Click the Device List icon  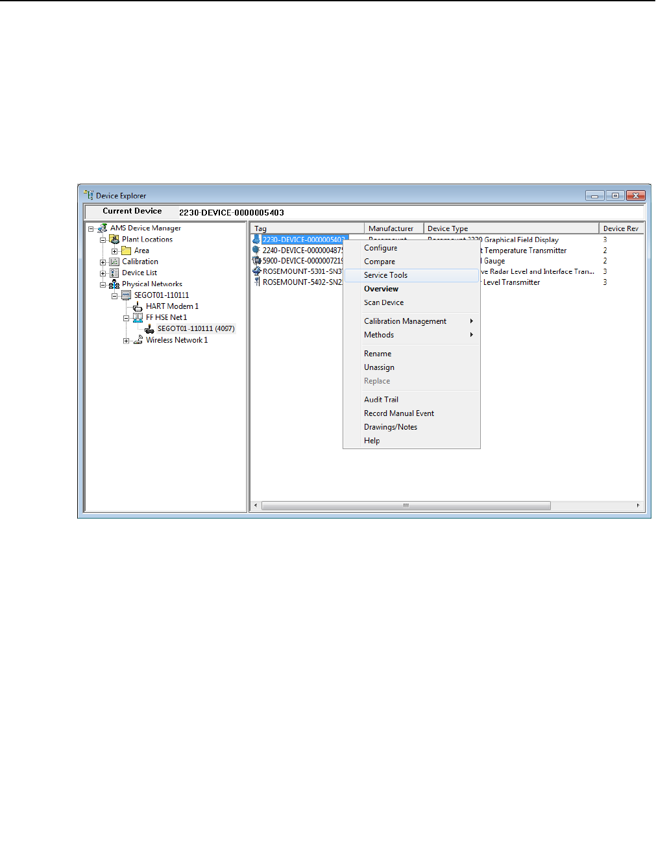pos(115,273)
